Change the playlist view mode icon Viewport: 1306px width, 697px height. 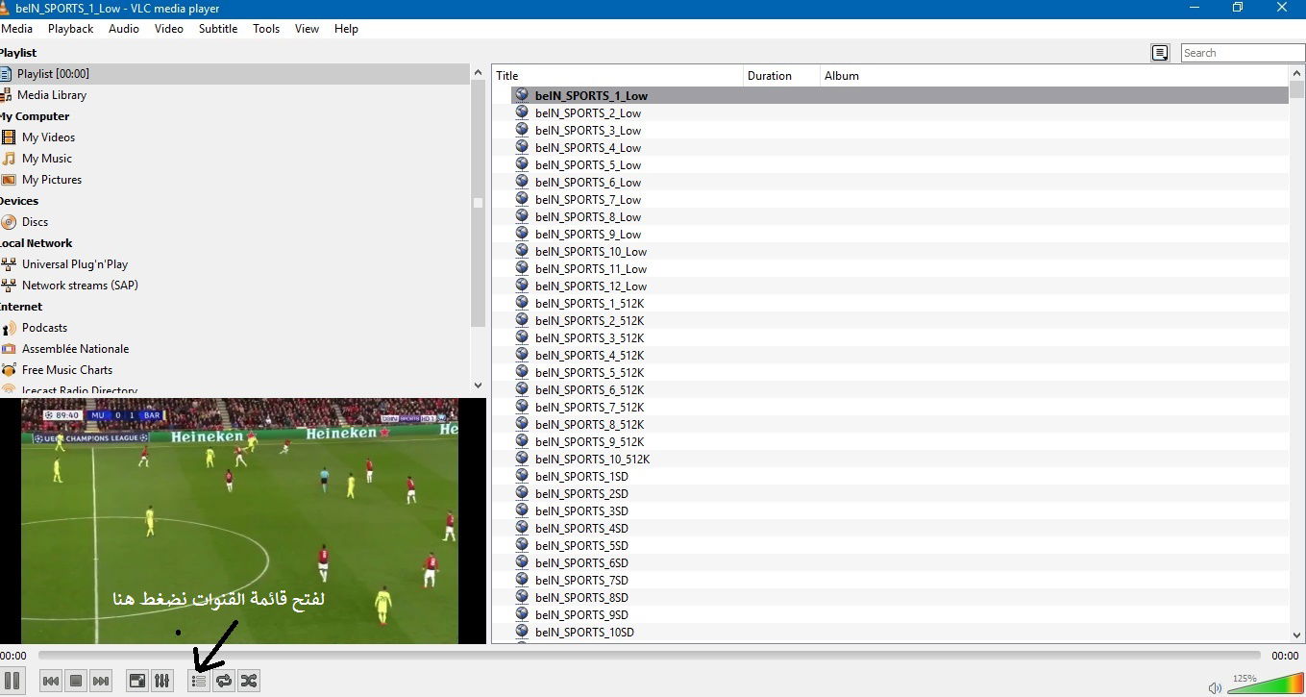[1160, 53]
